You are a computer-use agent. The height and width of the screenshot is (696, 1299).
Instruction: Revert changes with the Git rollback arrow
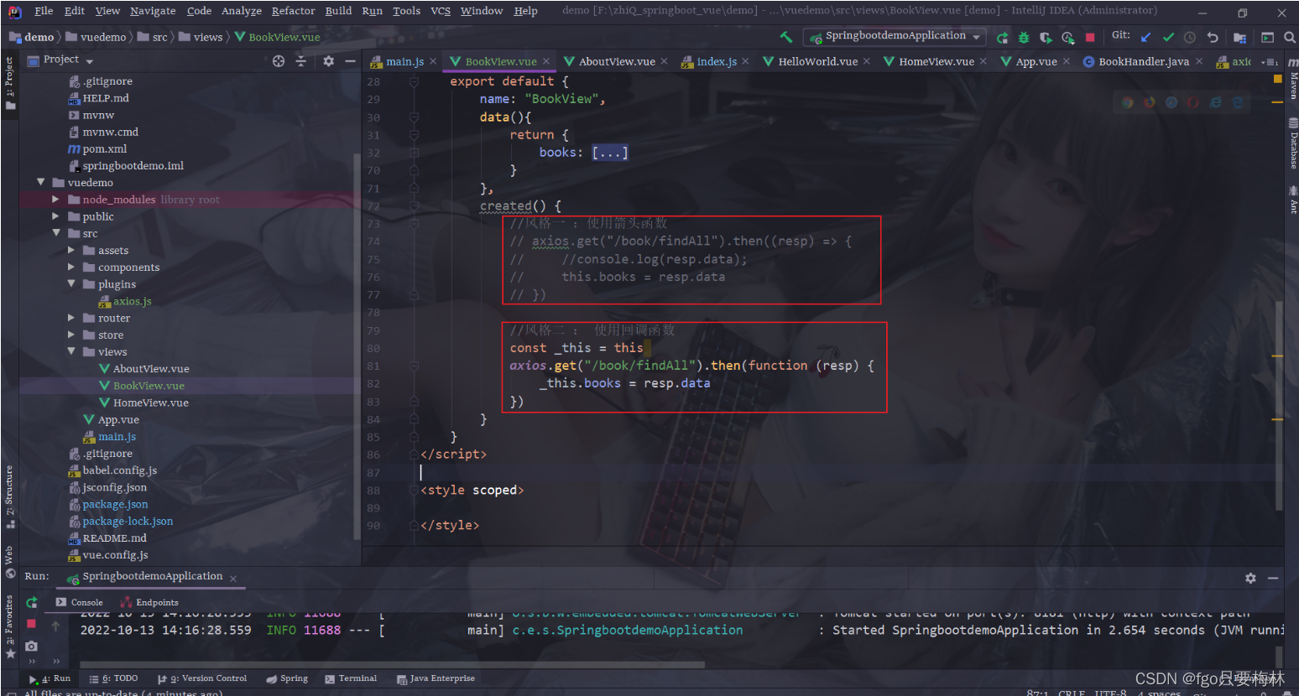(x=1213, y=37)
